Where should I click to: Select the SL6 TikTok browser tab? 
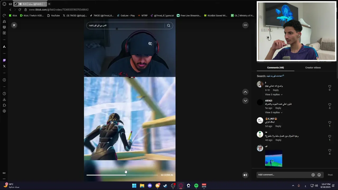(x=30, y=4)
